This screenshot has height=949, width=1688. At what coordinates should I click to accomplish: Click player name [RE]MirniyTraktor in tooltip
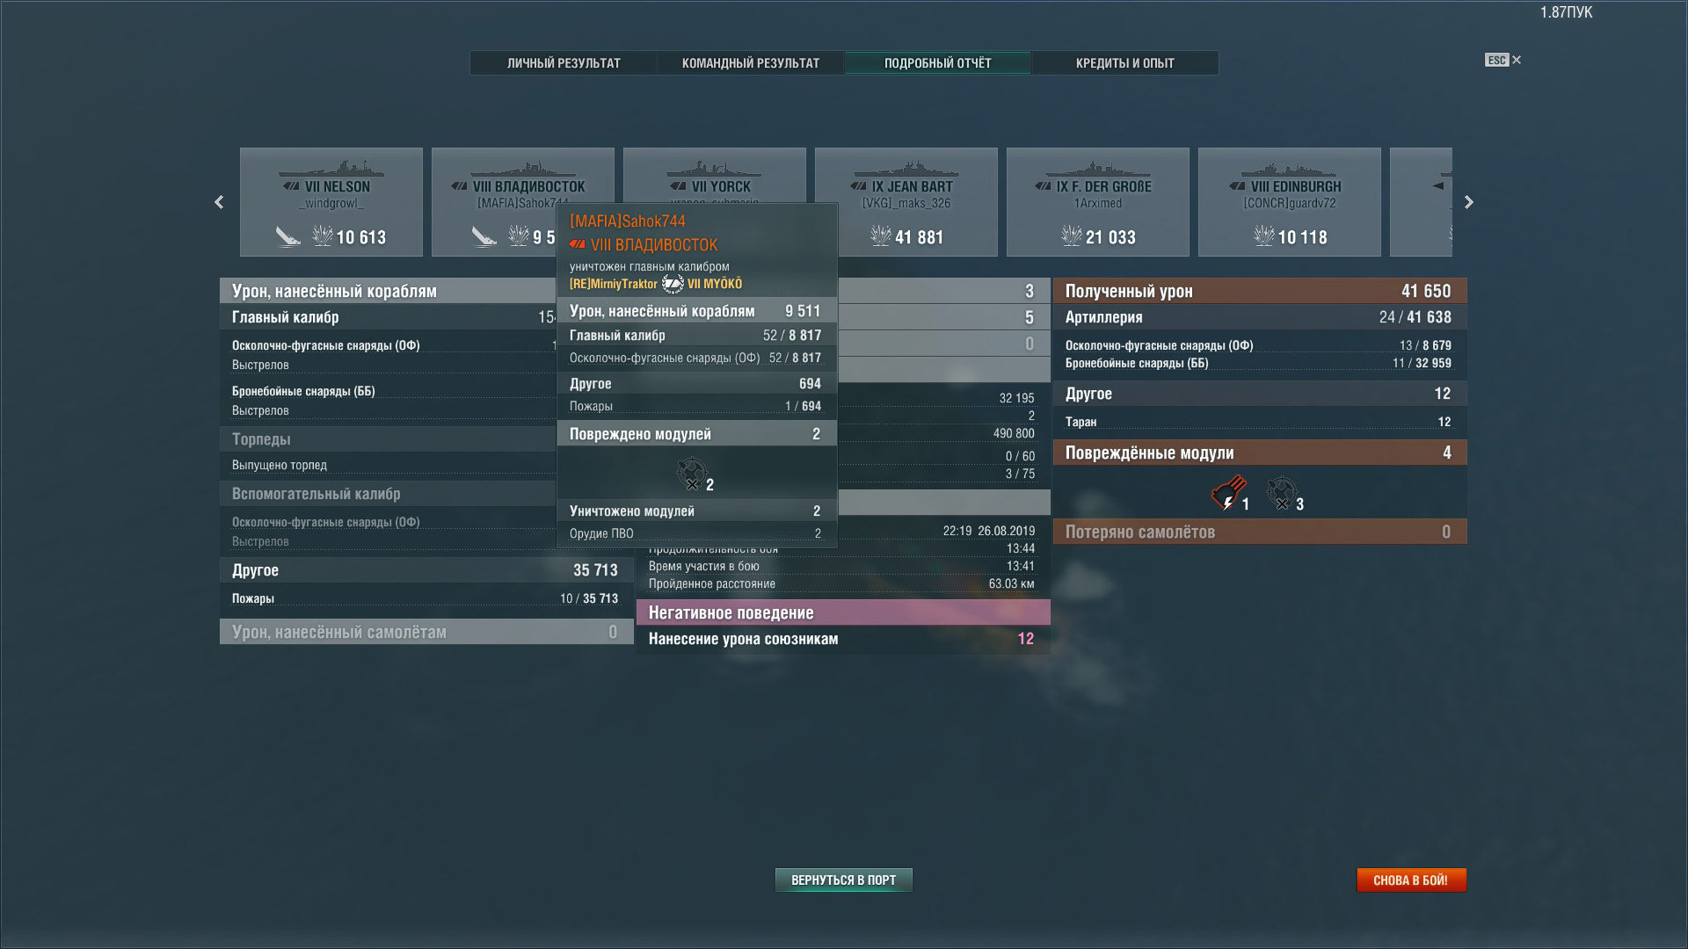point(613,284)
